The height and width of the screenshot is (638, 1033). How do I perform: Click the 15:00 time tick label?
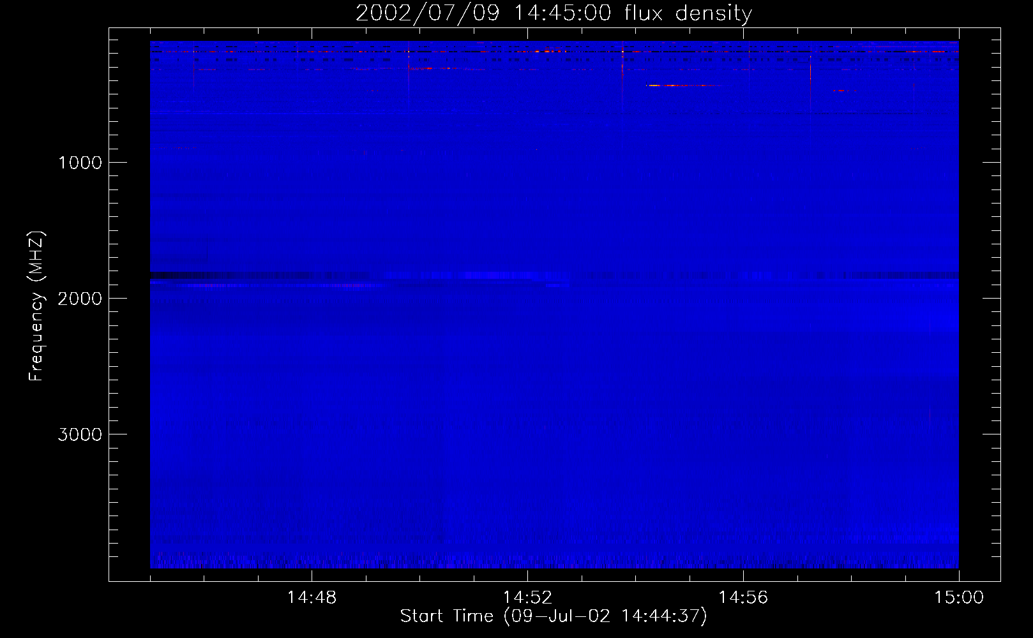coord(959,598)
